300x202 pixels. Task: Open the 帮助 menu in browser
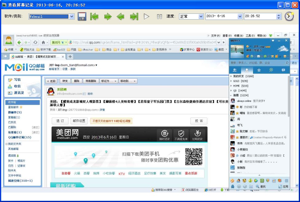262,36
